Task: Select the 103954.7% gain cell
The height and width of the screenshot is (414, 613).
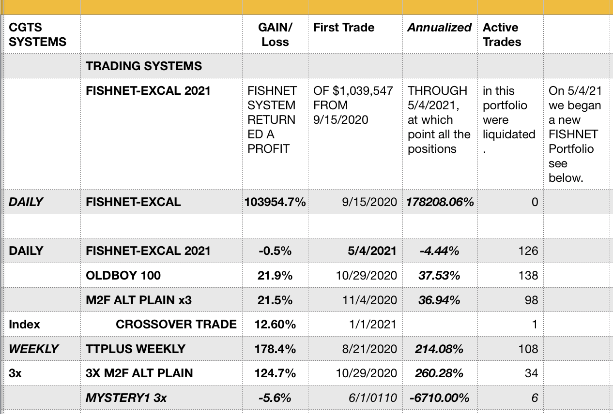Action: 275,202
